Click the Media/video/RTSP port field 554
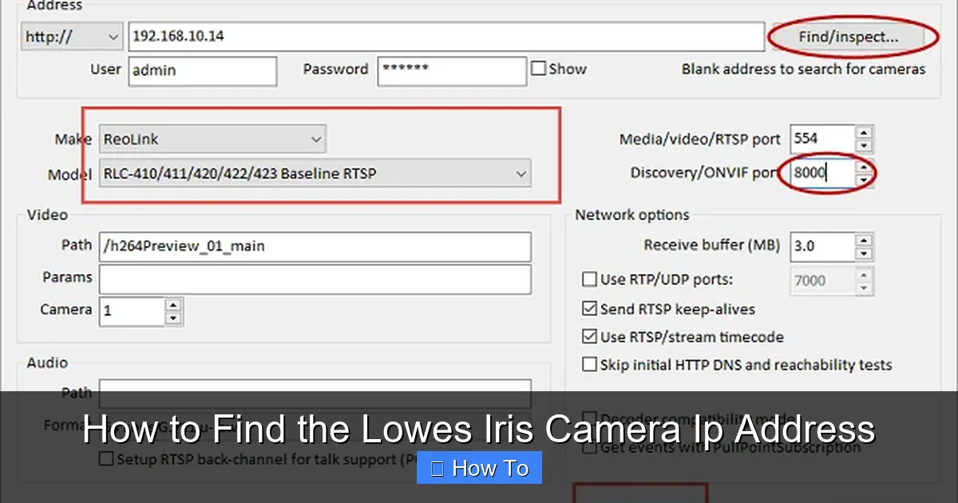This screenshot has width=958, height=503. coord(822,138)
